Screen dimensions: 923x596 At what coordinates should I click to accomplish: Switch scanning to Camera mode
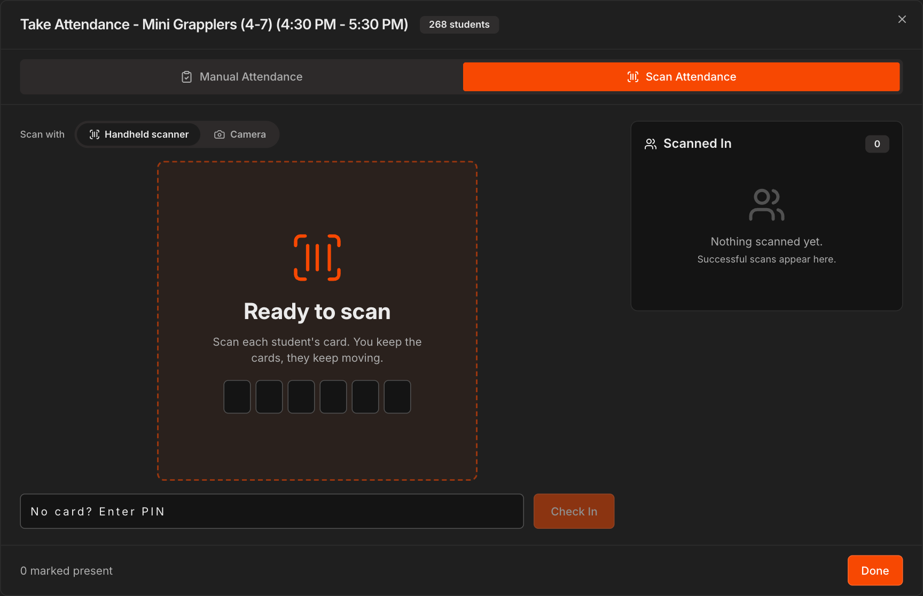coord(240,134)
